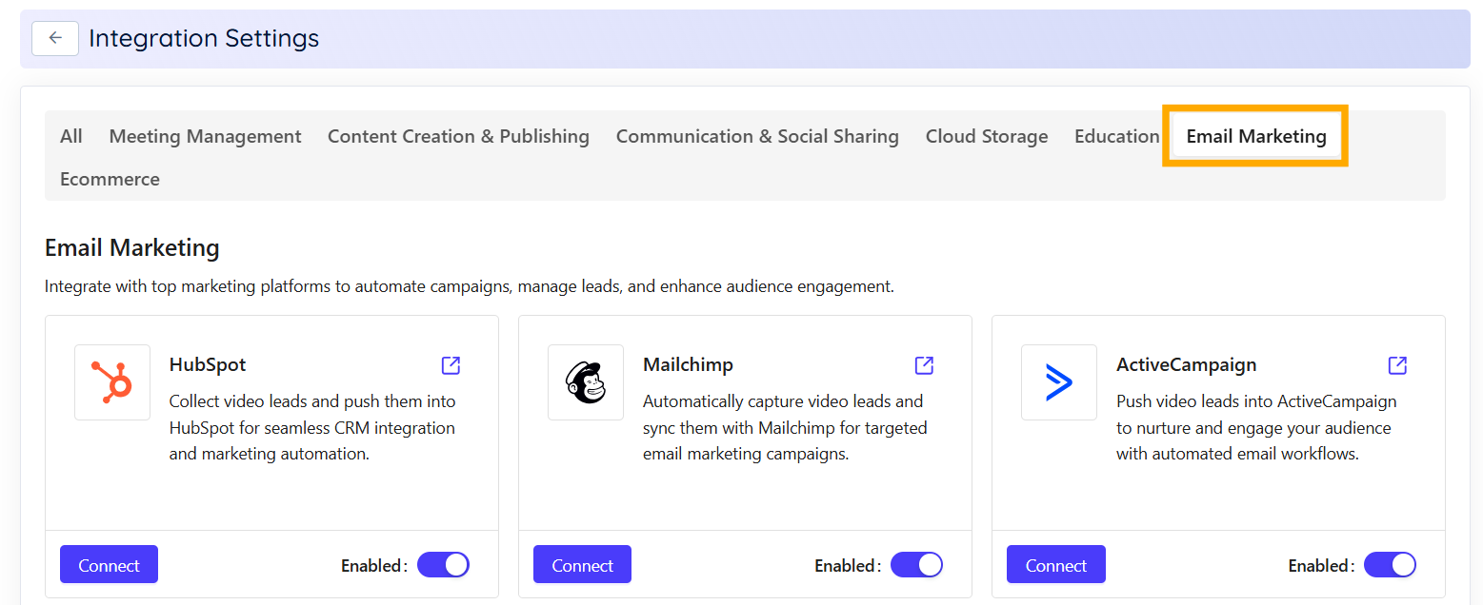Disable the HubSpot Enabled toggle
Screen dimensions: 1483x605
443,564
